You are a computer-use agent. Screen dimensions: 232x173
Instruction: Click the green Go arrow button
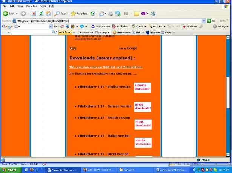(x=211, y=21)
